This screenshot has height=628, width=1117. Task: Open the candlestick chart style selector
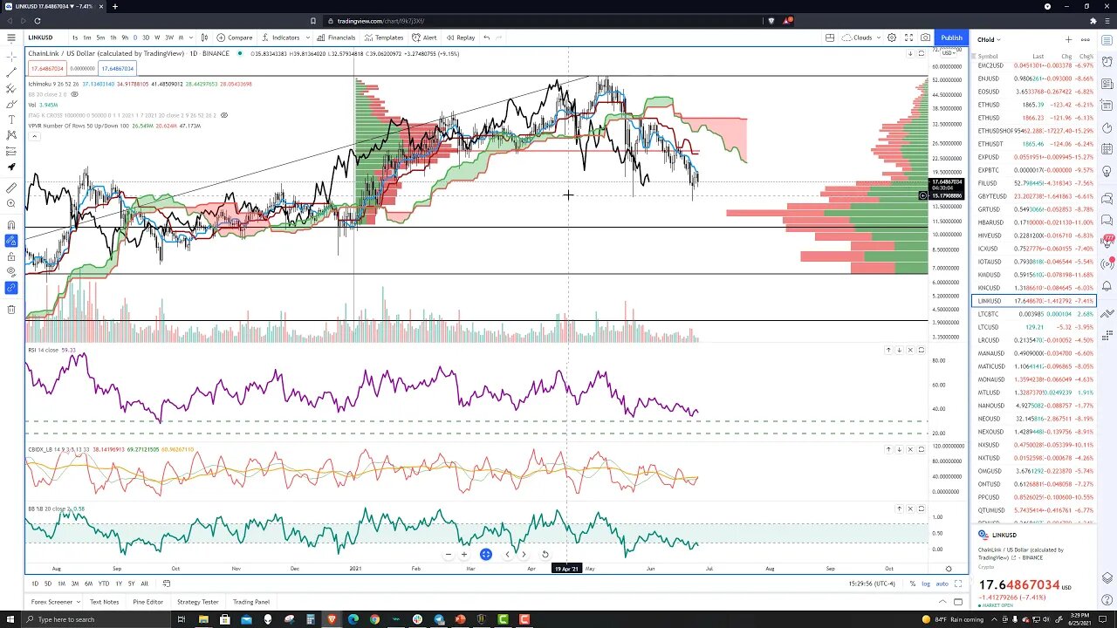204,38
